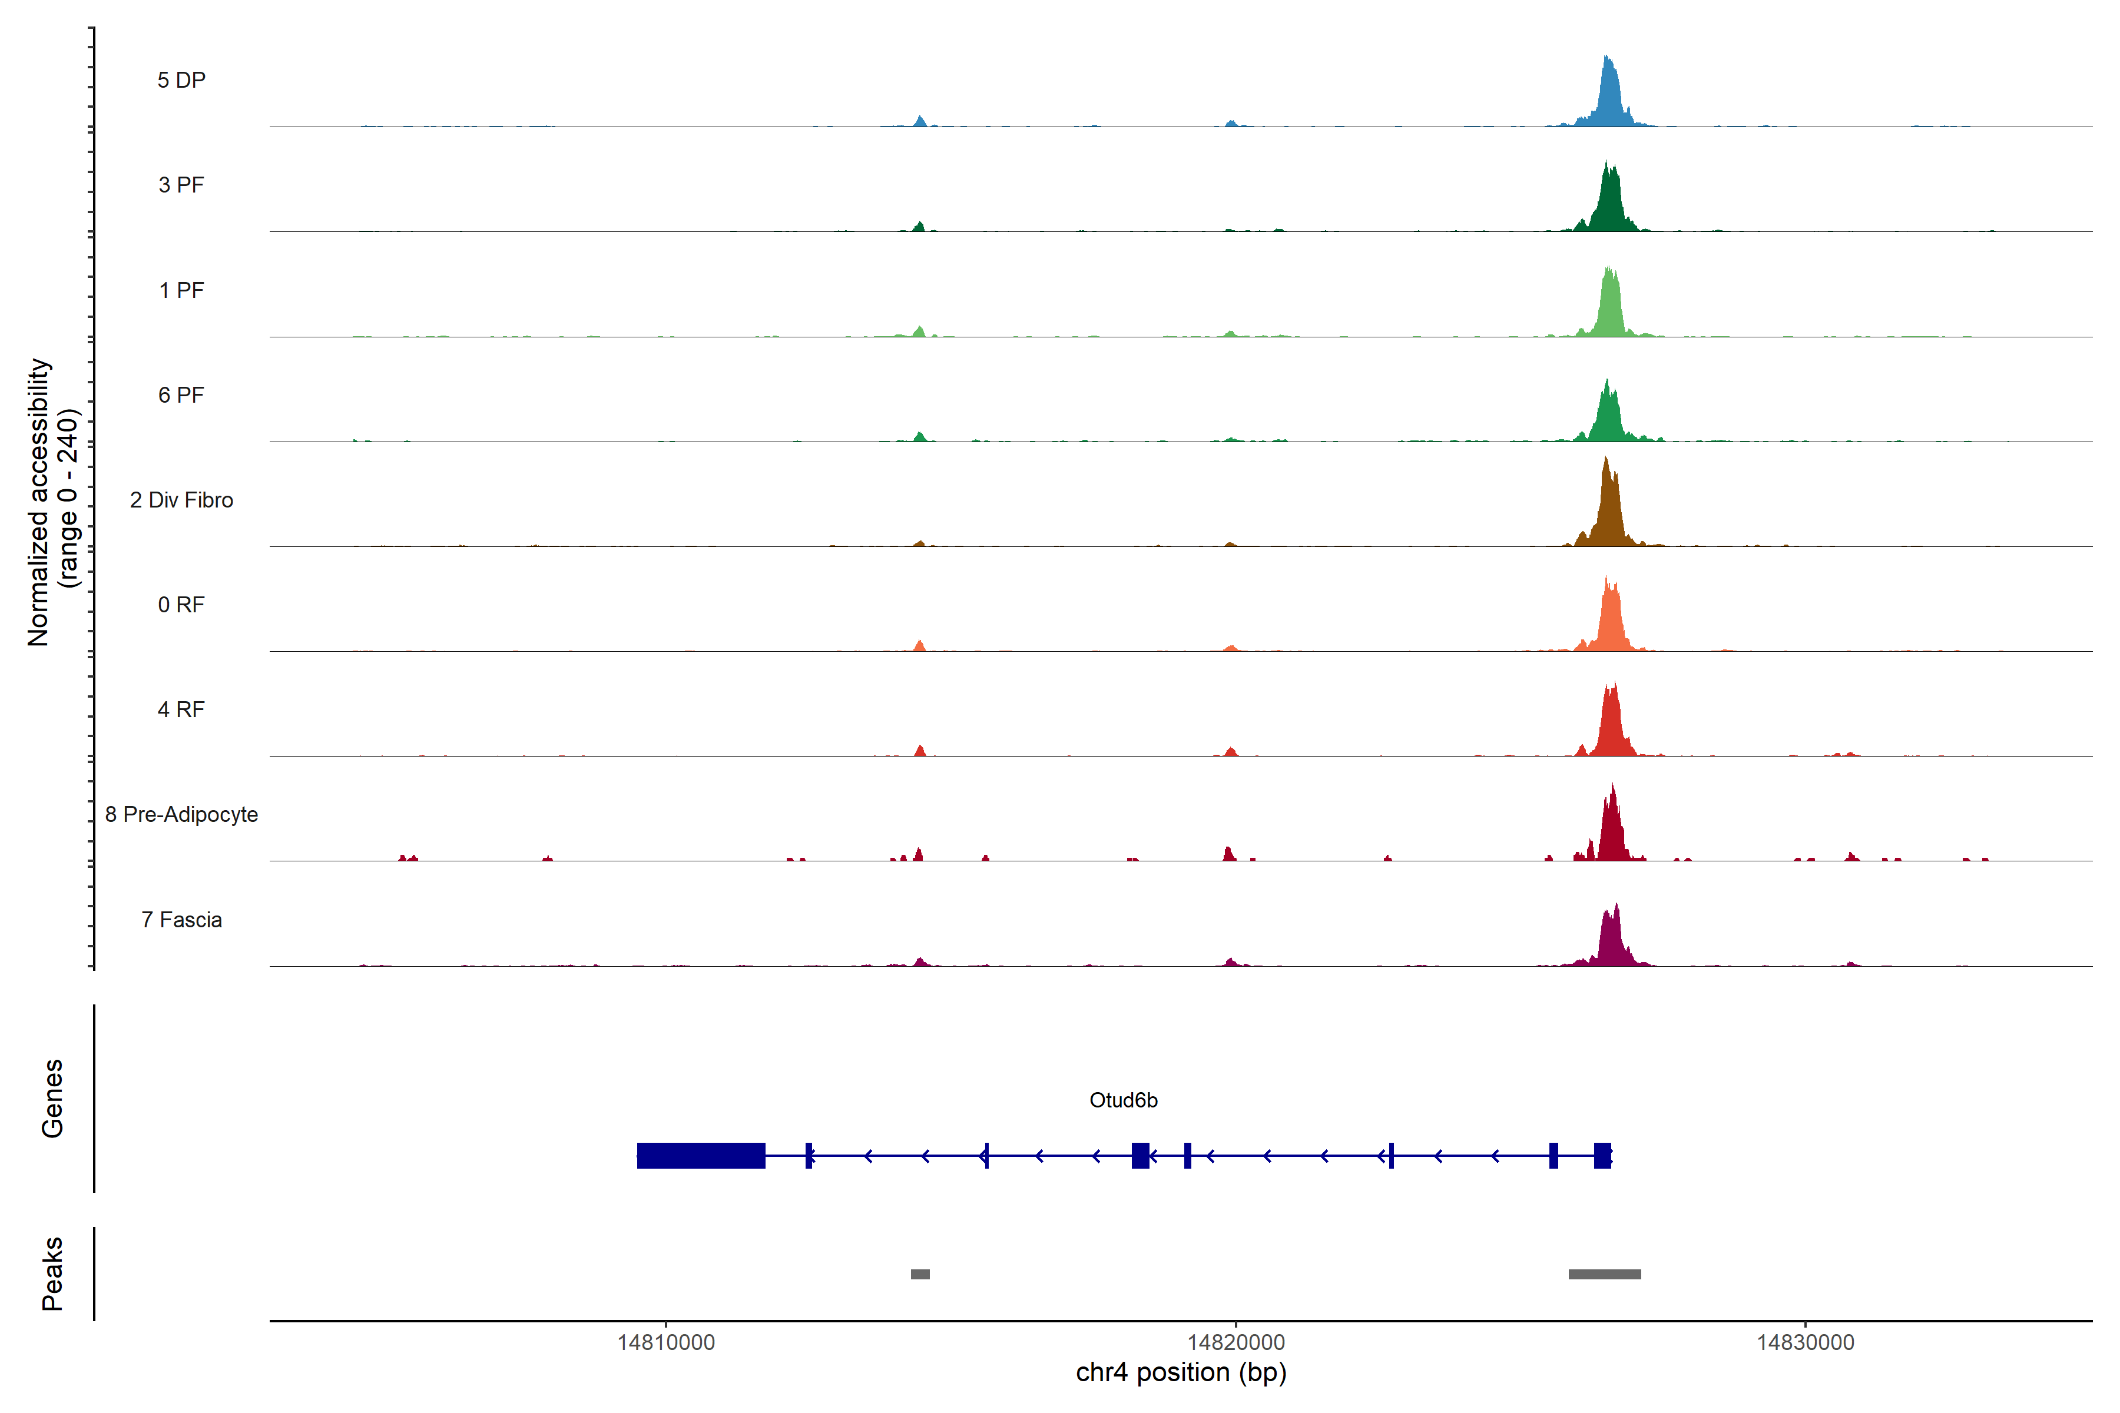The width and height of the screenshot is (2120, 1413).
Task: Click the 4 RF track label
Action: click(181, 709)
